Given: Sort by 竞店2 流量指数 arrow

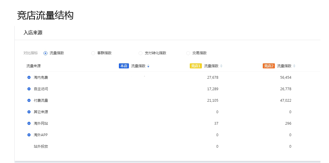Looking at the screenshot, I should pyautogui.click(x=294, y=66).
